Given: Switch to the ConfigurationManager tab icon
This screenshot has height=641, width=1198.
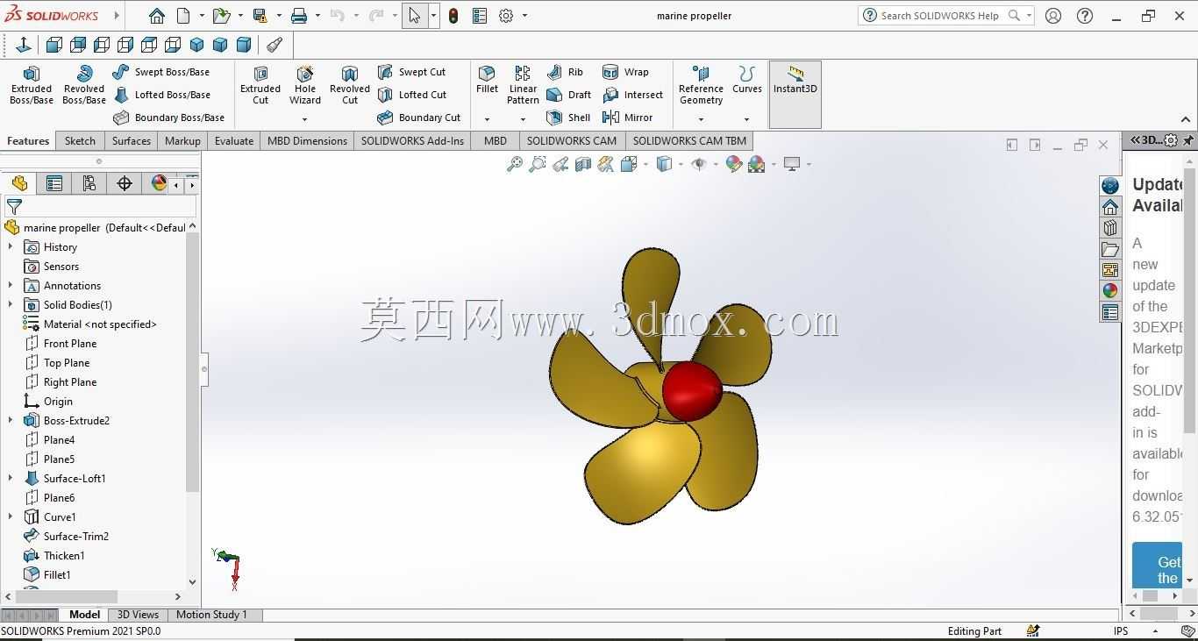Looking at the screenshot, I should pyautogui.click(x=89, y=183).
